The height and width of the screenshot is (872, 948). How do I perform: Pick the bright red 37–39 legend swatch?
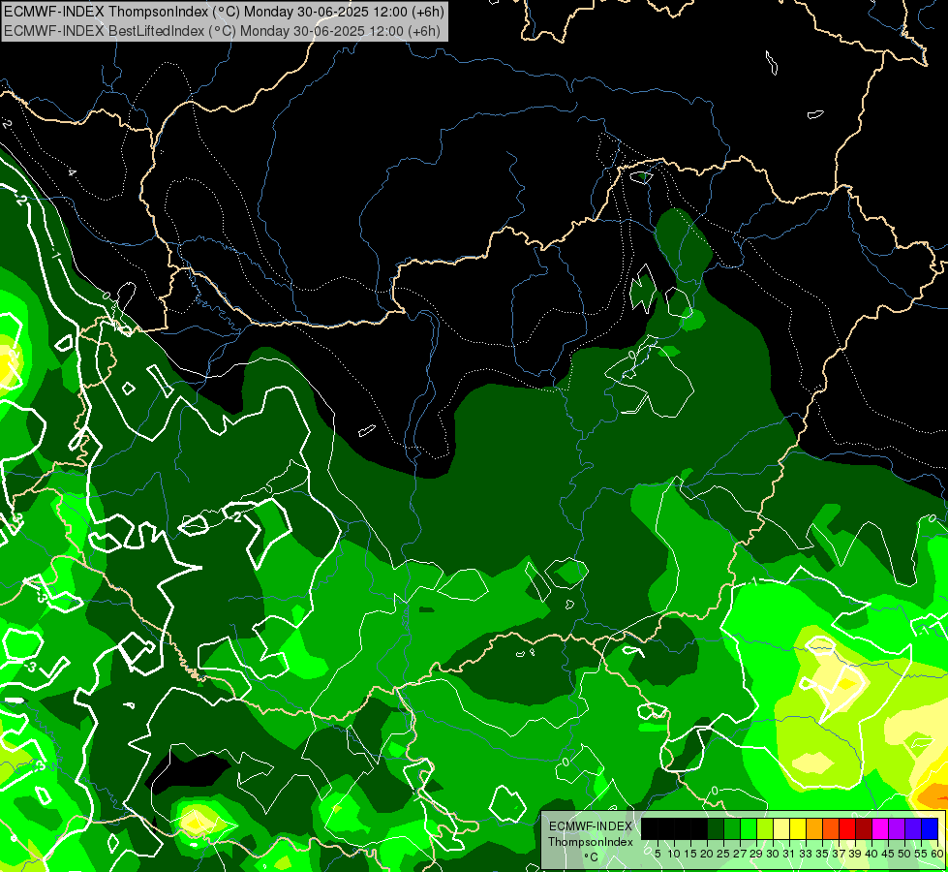(x=847, y=828)
